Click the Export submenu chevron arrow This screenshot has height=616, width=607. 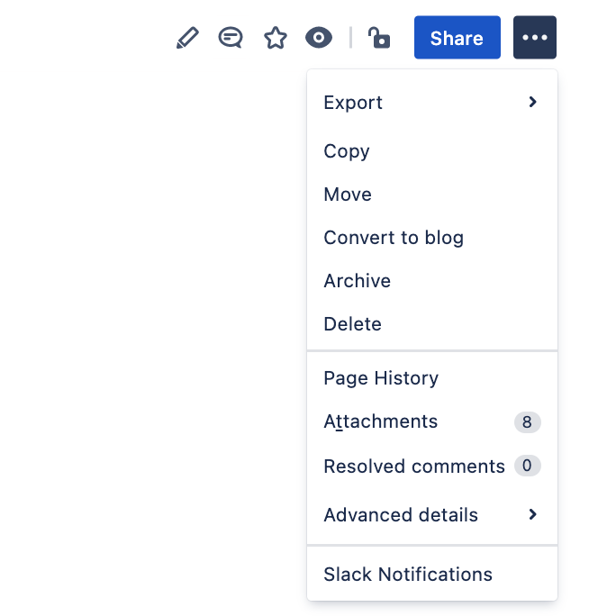(533, 103)
